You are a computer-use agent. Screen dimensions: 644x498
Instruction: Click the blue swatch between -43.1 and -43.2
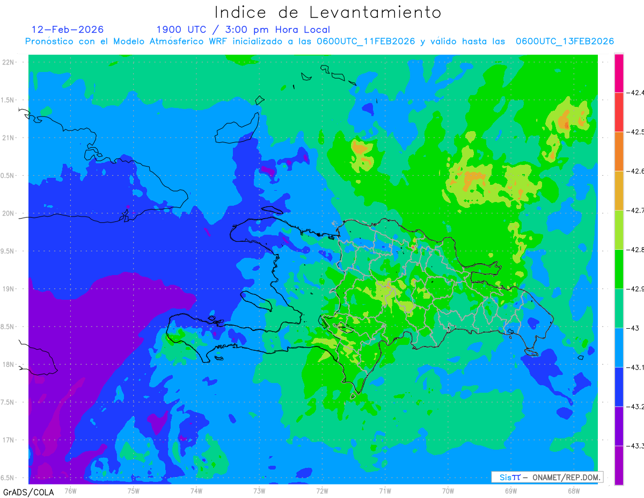(x=619, y=387)
